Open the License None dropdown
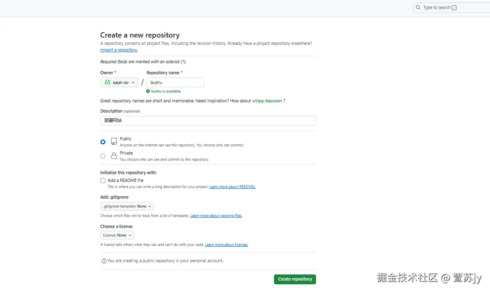 click(117, 235)
